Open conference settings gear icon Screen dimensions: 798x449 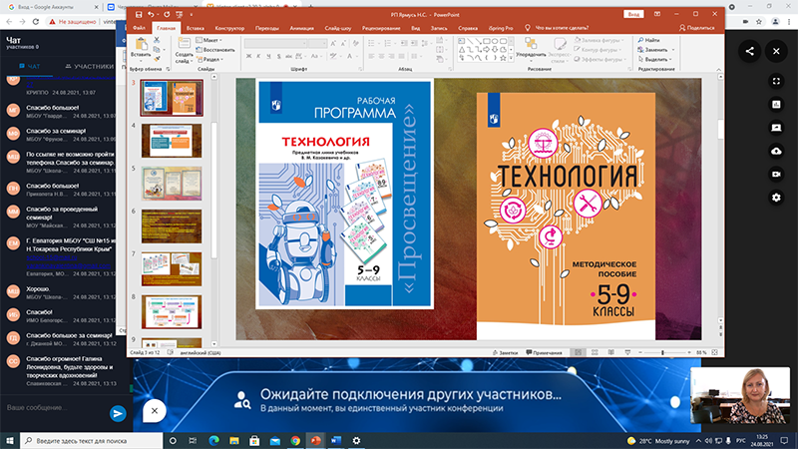776,197
